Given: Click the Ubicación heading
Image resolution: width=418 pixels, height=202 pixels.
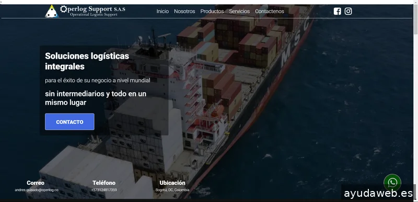Looking at the screenshot, I should pyautogui.click(x=172, y=183).
